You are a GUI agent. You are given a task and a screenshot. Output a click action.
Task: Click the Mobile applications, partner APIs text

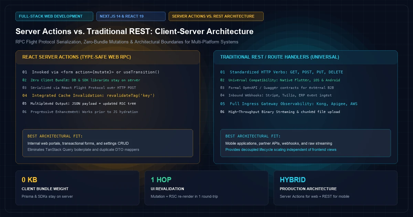(279, 143)
